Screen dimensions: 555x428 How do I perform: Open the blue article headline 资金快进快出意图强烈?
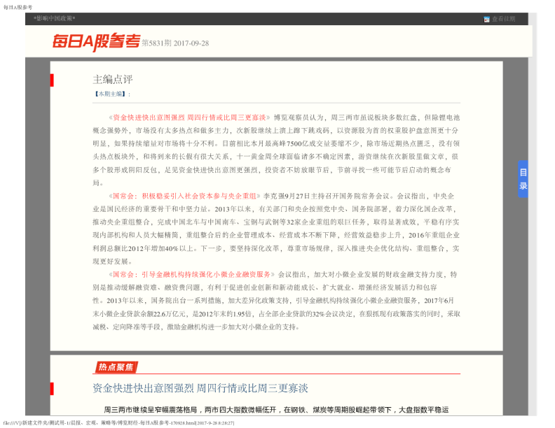tap(200, 388)
